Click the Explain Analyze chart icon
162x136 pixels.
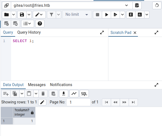tap(140, 15)
